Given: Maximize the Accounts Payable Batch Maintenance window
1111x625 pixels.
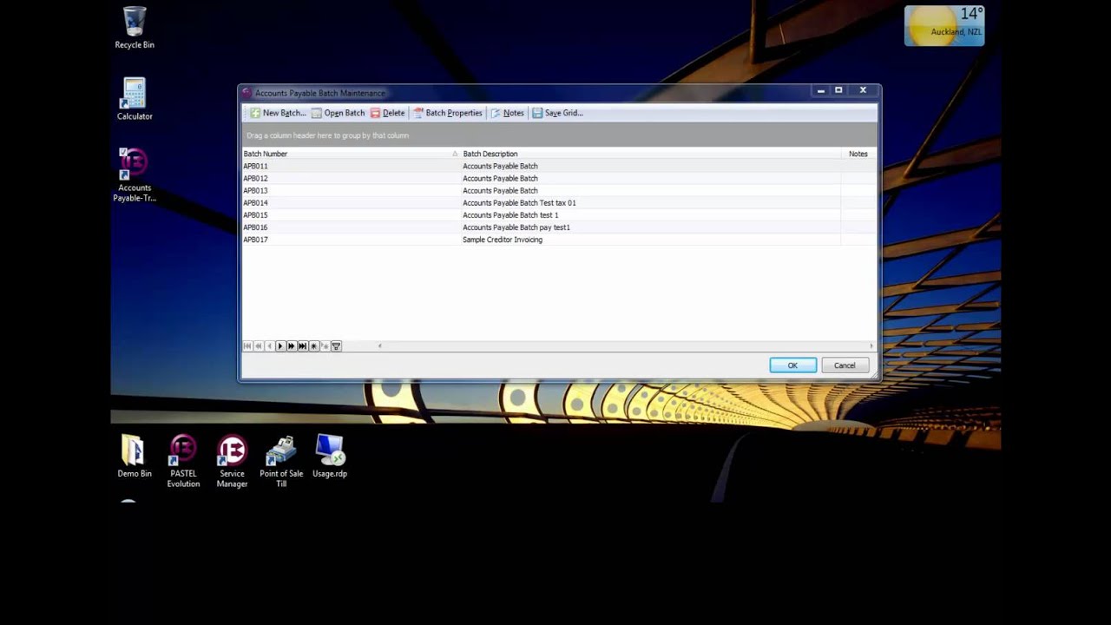Looking at the screenshot, I should (x=838, y=90).
